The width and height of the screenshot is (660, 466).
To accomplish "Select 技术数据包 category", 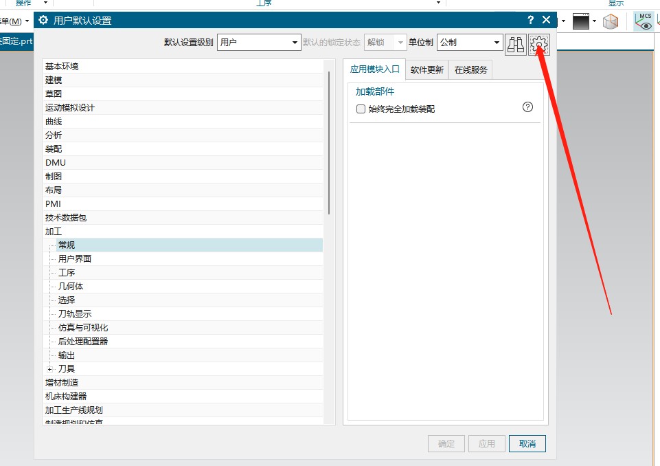I will [x=183, y=218].
